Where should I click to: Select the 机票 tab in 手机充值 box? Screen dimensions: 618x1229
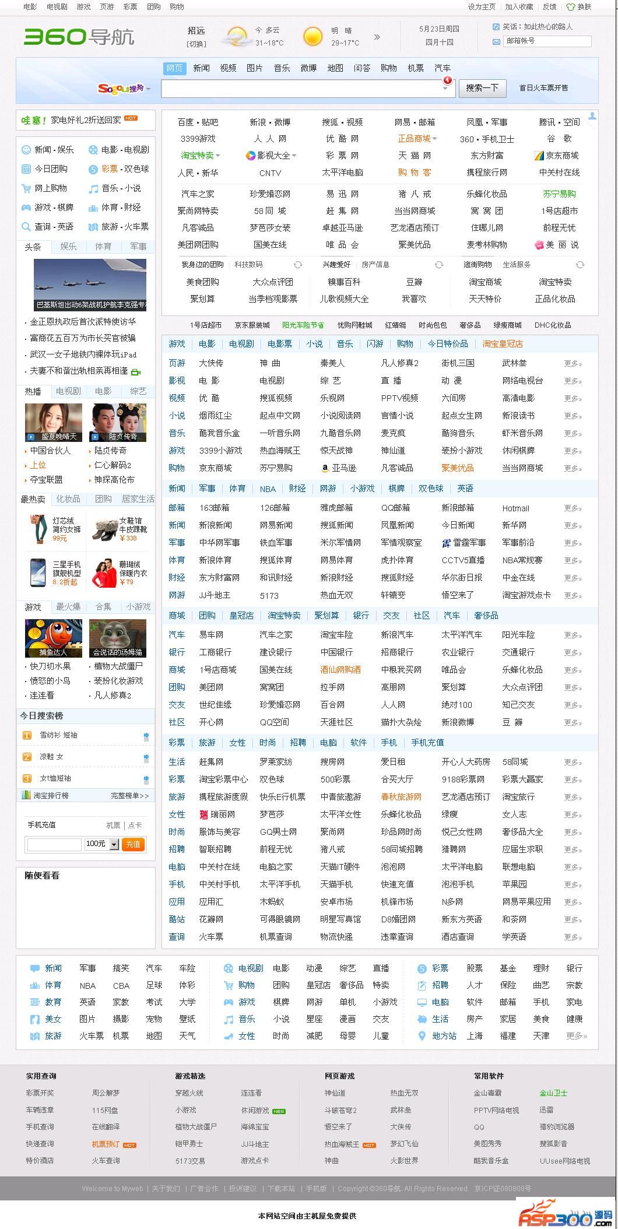coord(113,826)
